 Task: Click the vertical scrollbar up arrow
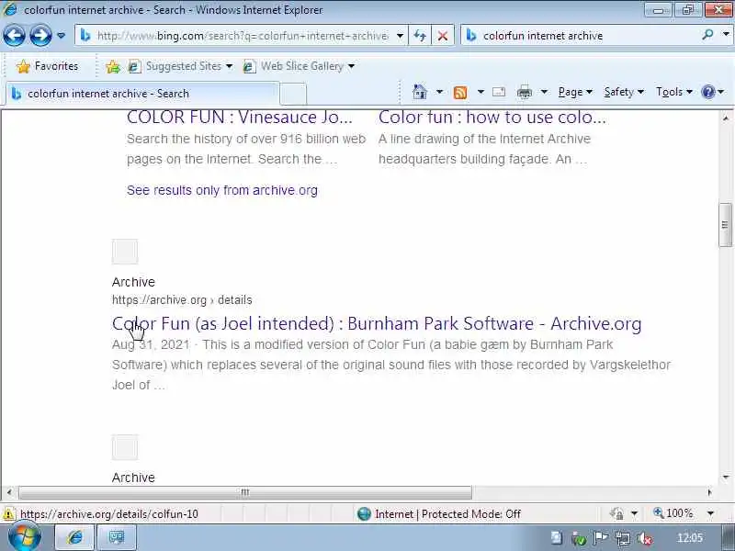pyautogui.click(x=726, y=118)
